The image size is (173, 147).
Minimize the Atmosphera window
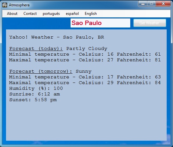click(x=143, y=4)
